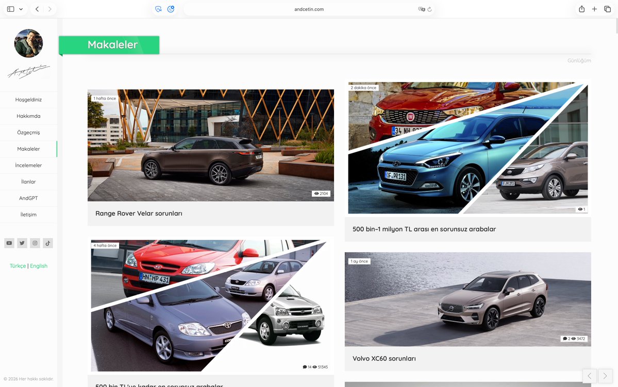
Task: Open the second blue browser extension icon
Action: click(x=171, y=9)
